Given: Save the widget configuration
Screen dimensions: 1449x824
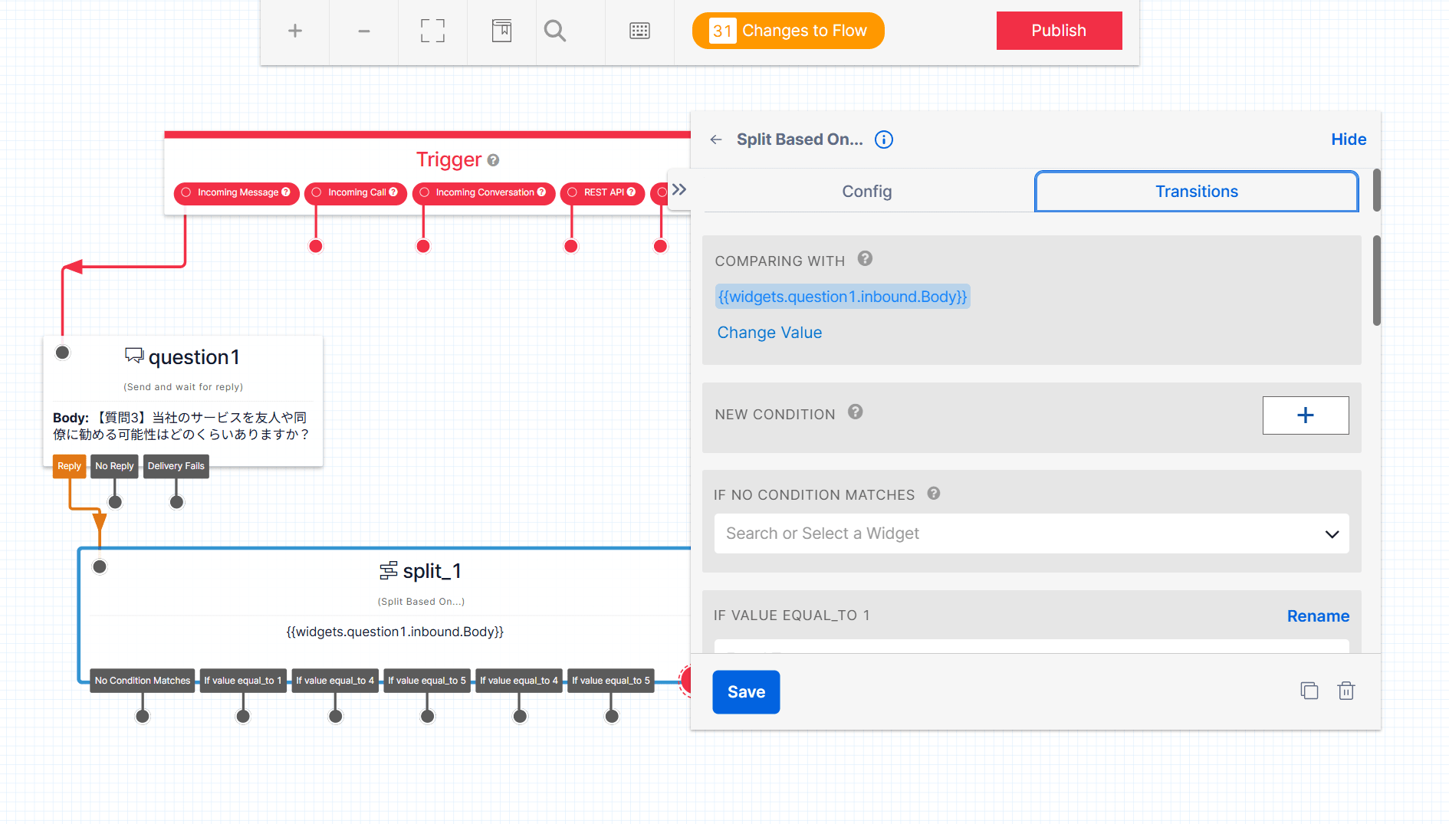Looking at the screenshot, I should [746, 692].
